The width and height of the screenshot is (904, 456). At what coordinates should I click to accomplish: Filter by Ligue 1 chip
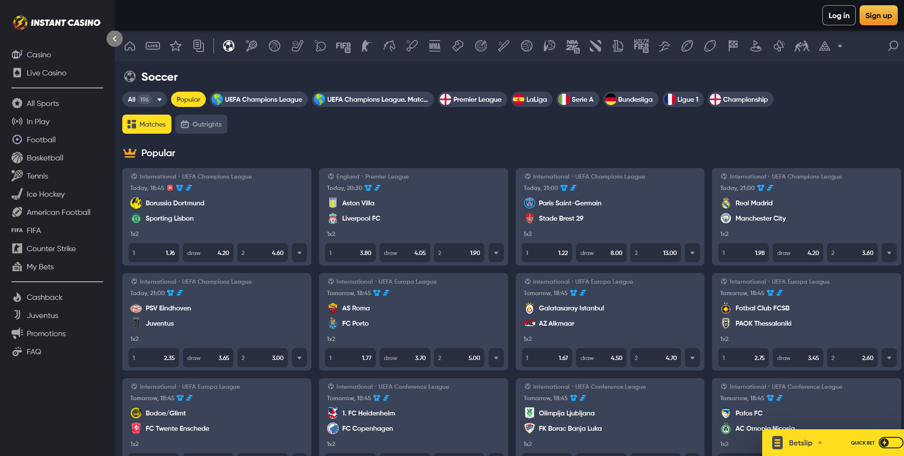coord(683,99)
